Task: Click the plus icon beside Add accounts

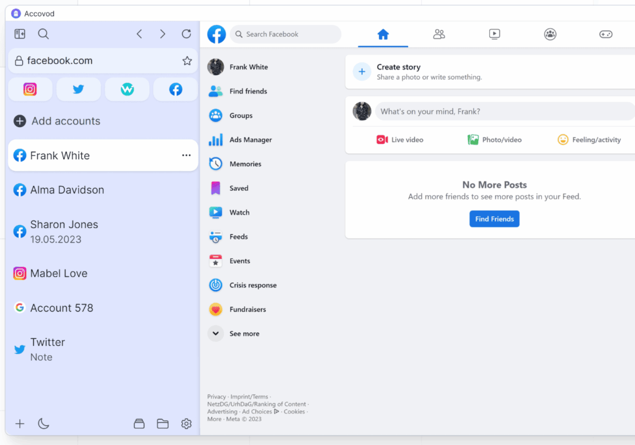Action: pyautogui.click(x=20, y=121)
